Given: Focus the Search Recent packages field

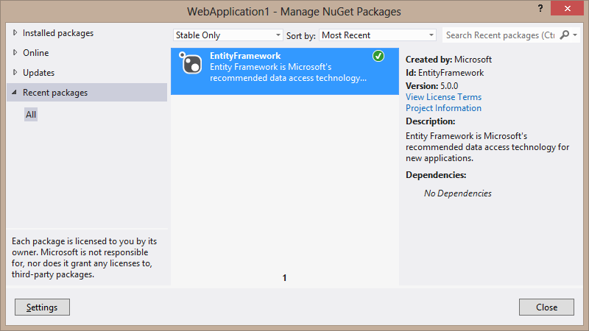Looking at the screenshot, I should 501,35.
